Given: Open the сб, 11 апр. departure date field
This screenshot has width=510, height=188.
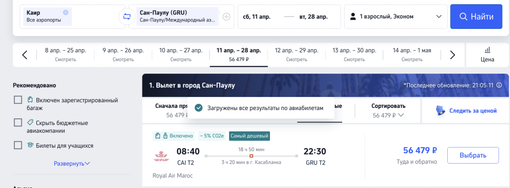Looking at the screenshot, I should (x=257, y=16).
